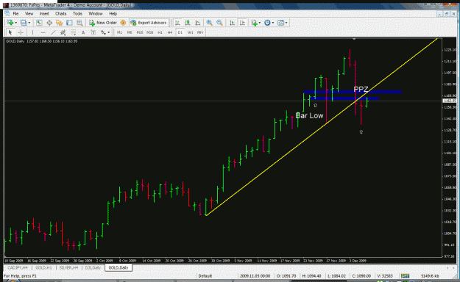Set timeframe to H4

[x=170, y=32]
